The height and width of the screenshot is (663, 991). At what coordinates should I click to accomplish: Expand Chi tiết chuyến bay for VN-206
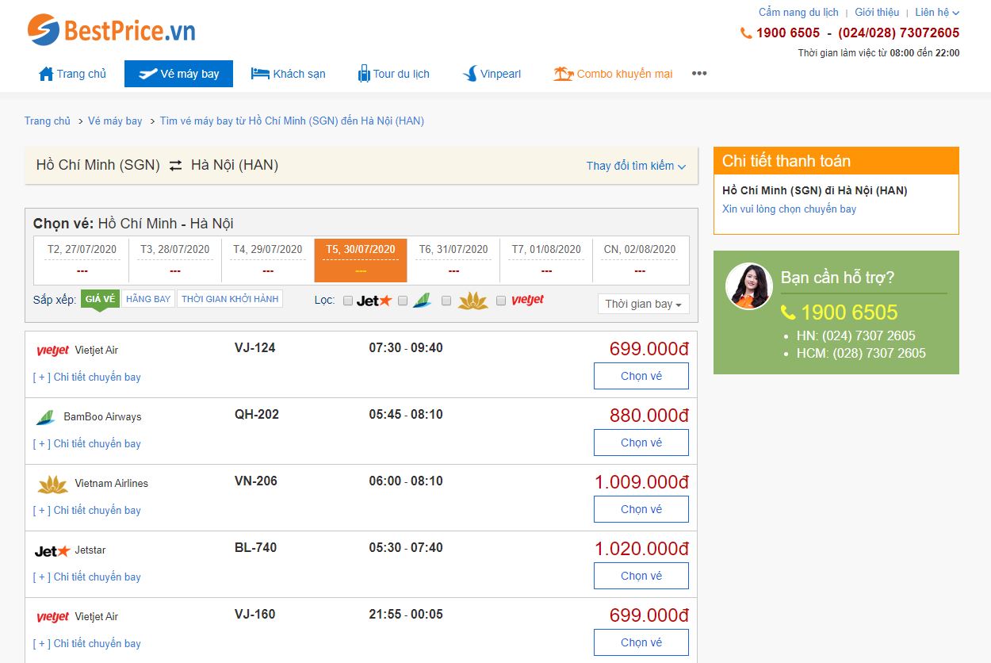pos(87,510)
